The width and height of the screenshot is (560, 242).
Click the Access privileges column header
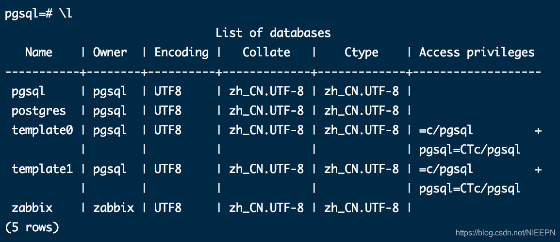(477, 53)
